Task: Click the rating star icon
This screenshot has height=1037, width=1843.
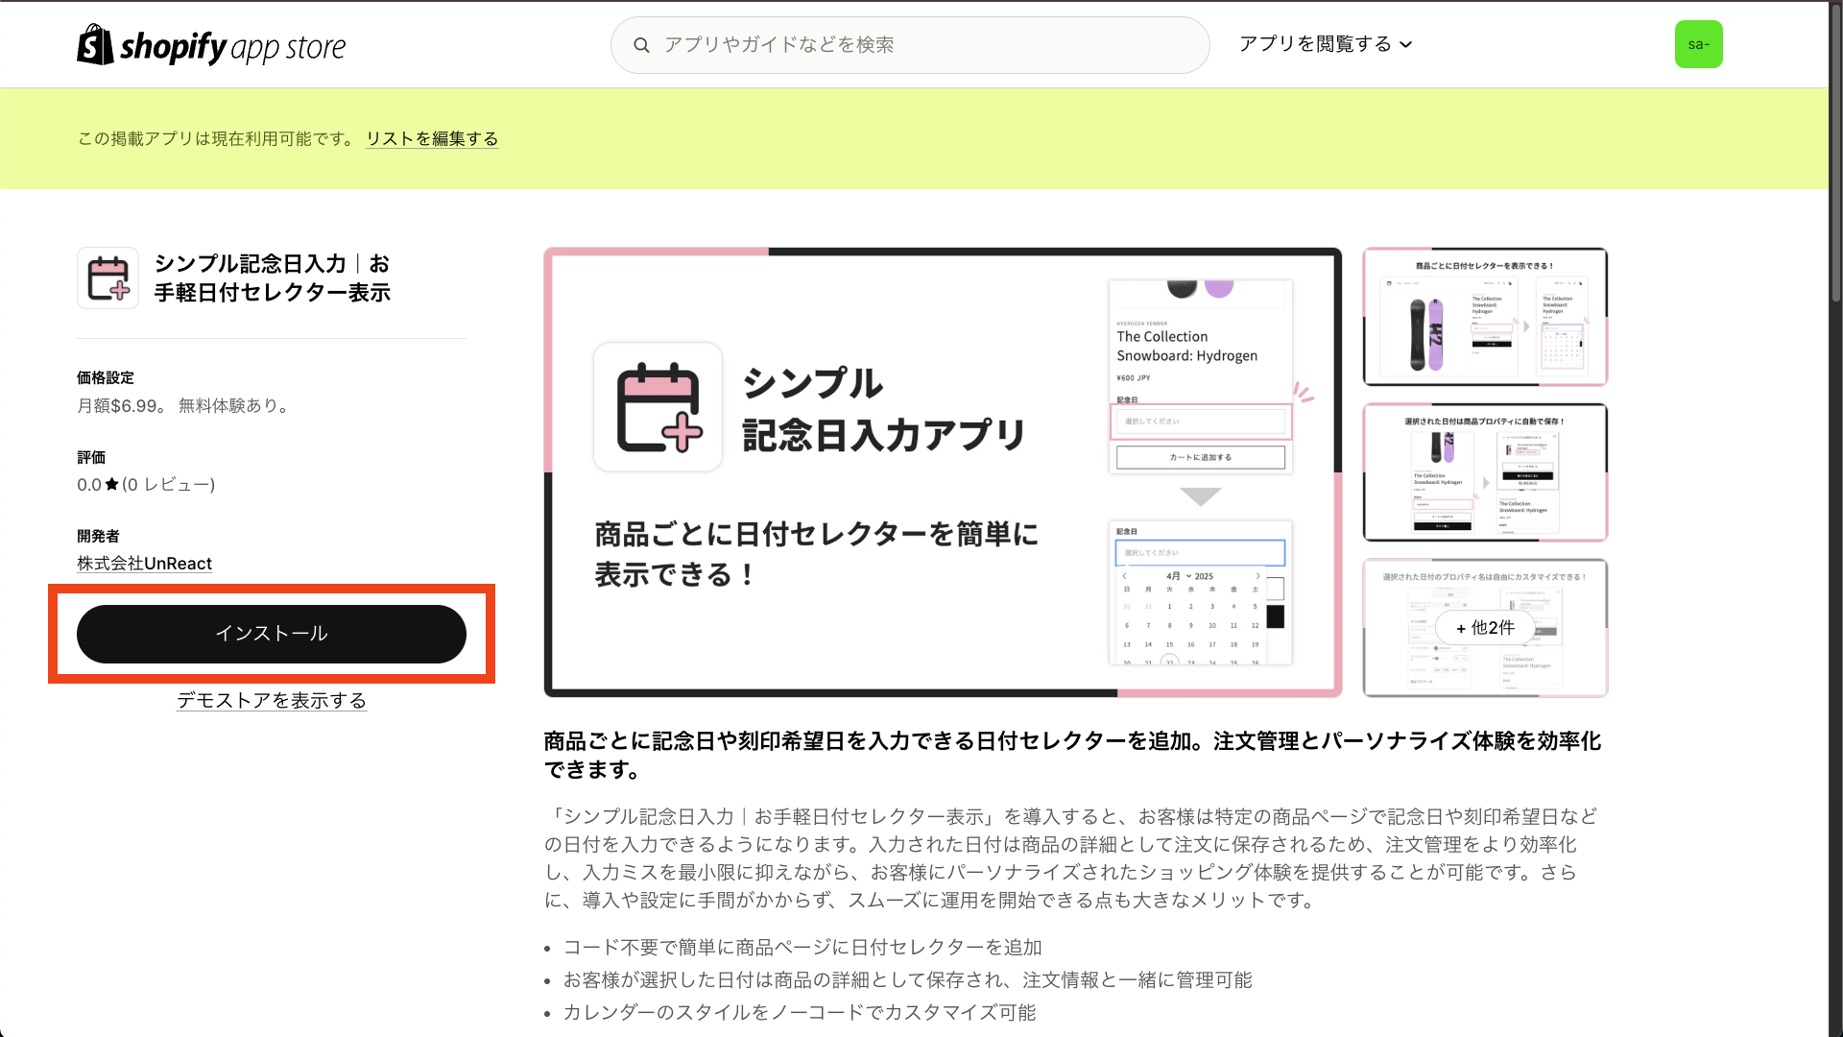Action: click(111, 485)
